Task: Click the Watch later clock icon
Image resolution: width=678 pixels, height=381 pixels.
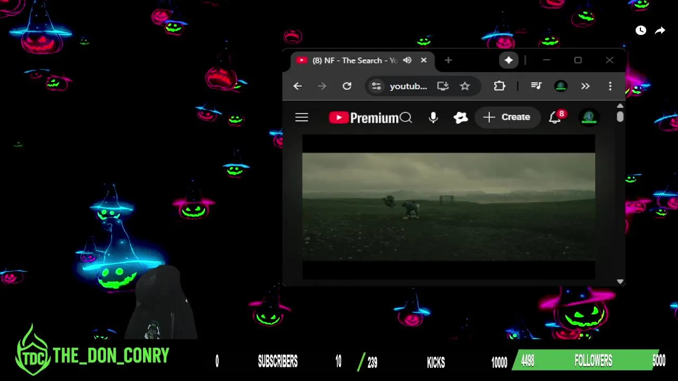Action: 641,31
